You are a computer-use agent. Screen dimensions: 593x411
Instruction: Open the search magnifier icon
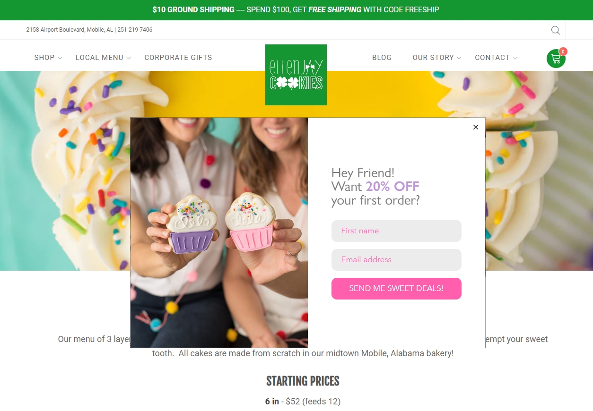(556, 30)
